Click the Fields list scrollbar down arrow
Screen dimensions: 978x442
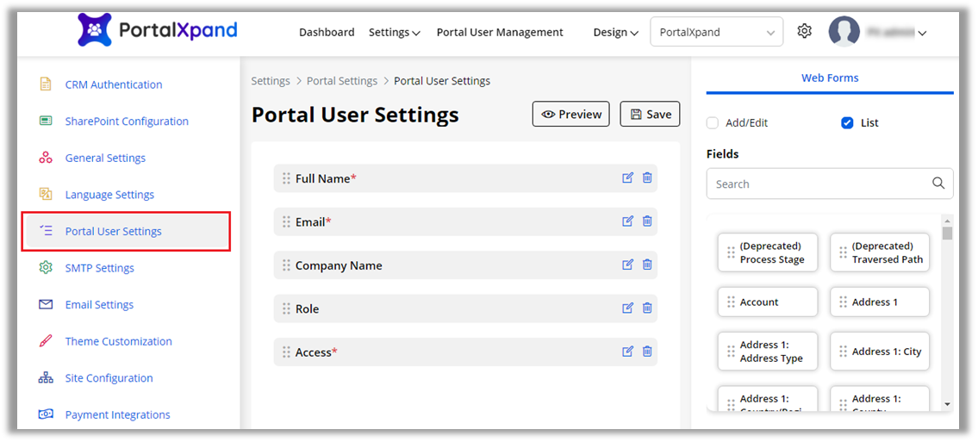947,403
